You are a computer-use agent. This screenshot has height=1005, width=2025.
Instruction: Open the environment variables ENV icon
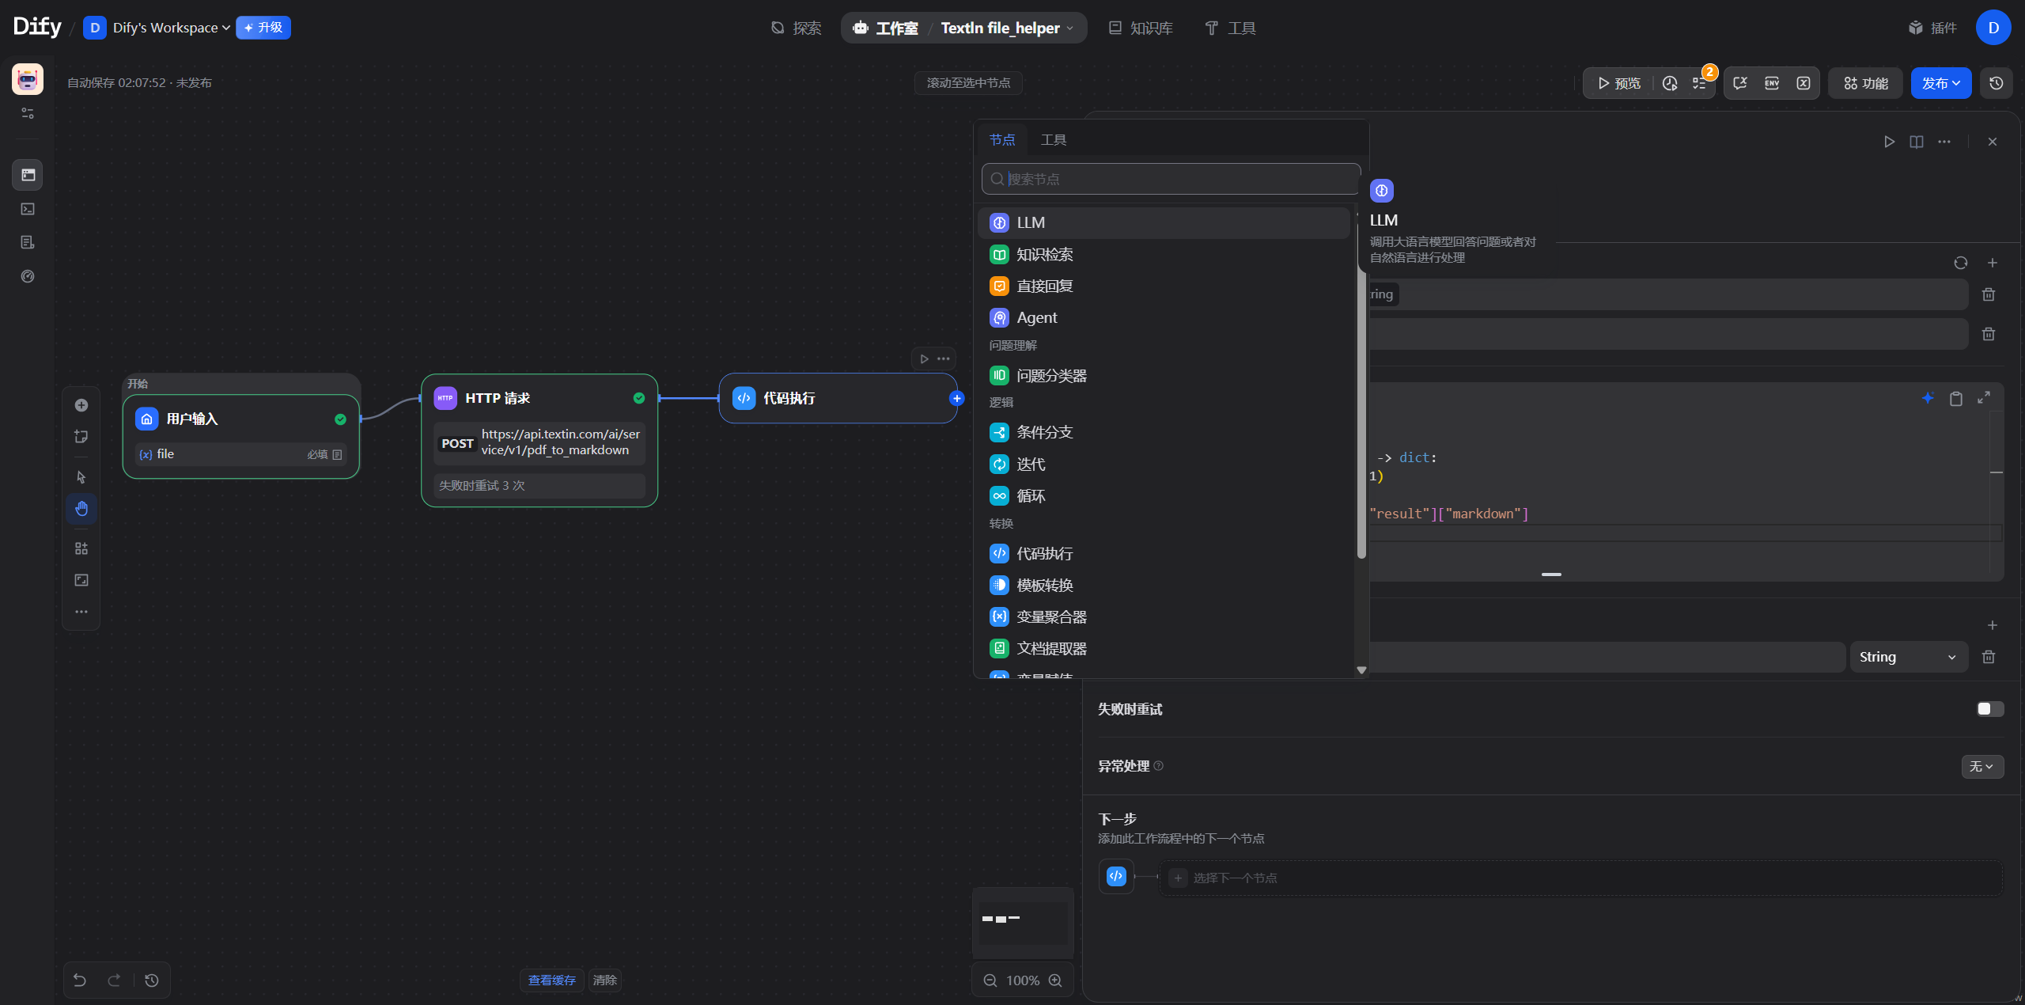[1772, 83]
